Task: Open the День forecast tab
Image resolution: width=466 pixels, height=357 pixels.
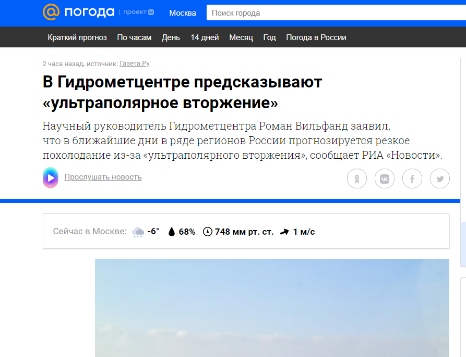Action: pos(171,37)
